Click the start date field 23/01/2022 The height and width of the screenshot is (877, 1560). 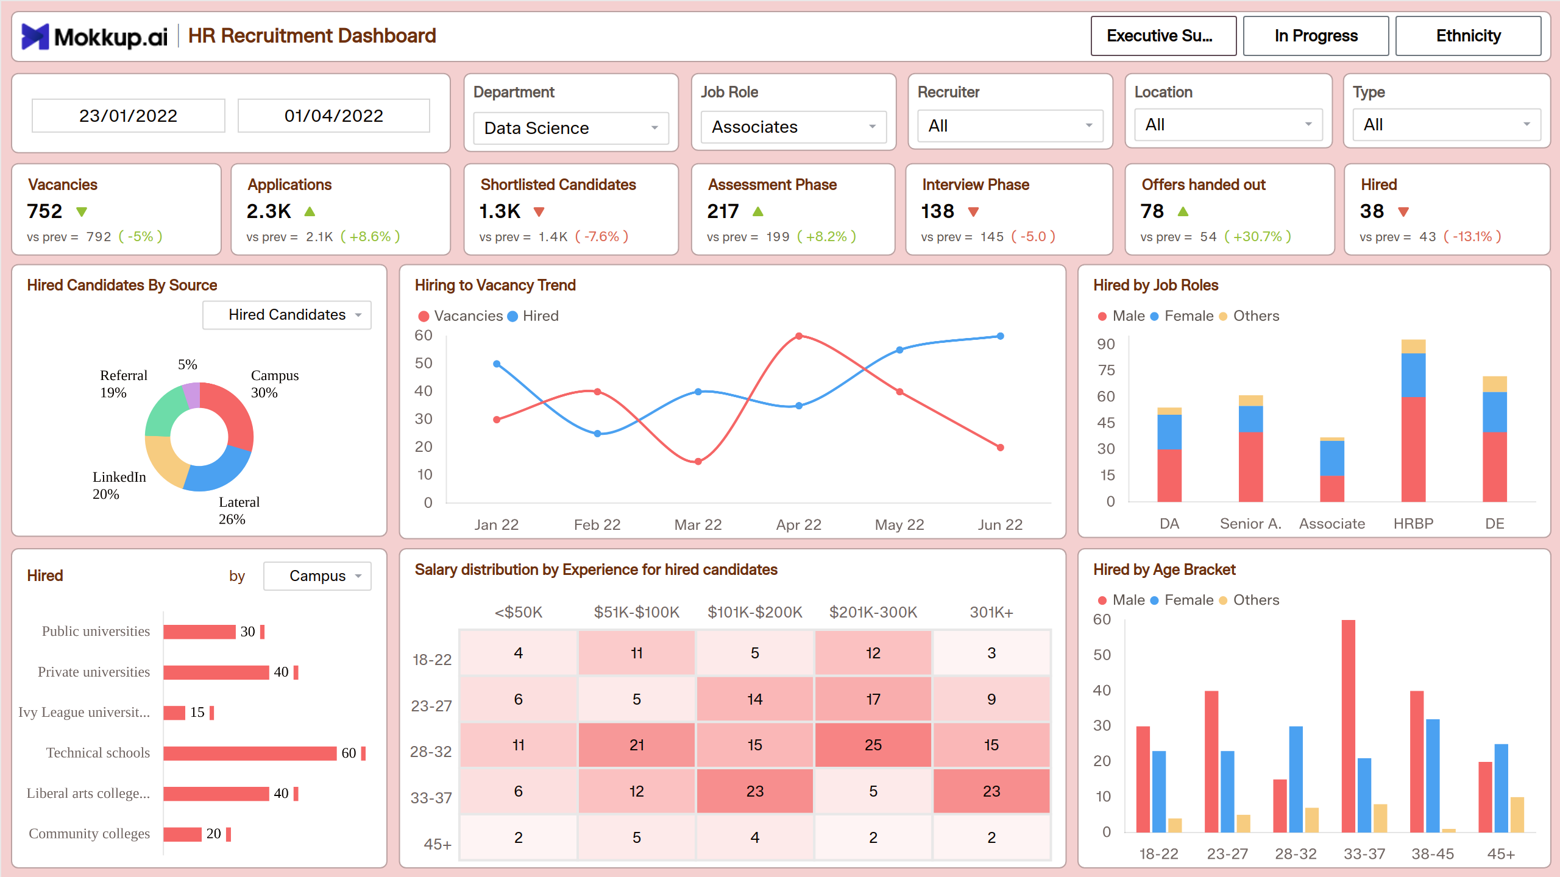coord(128,116)
